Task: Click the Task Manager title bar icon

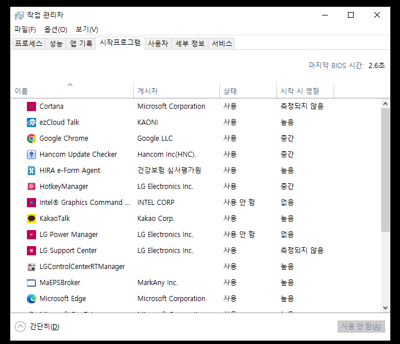Action: point(19,15)
